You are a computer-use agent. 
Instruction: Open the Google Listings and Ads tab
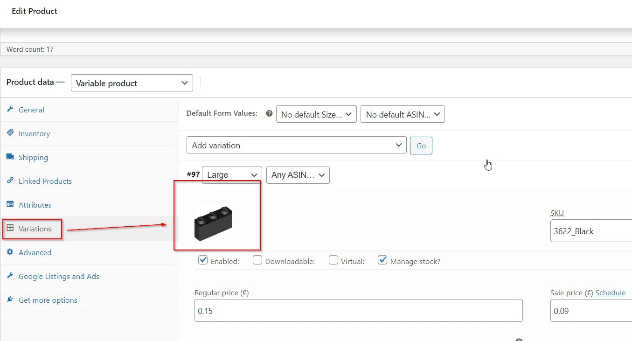click(59, 276)
